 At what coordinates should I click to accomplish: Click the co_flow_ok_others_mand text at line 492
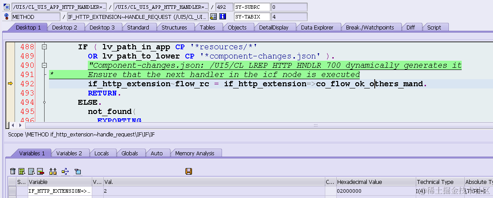(369, 84)
